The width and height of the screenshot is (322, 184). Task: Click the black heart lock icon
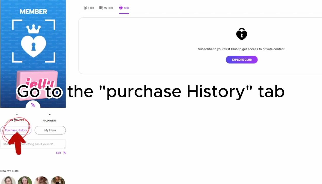(x=241, y=34)
